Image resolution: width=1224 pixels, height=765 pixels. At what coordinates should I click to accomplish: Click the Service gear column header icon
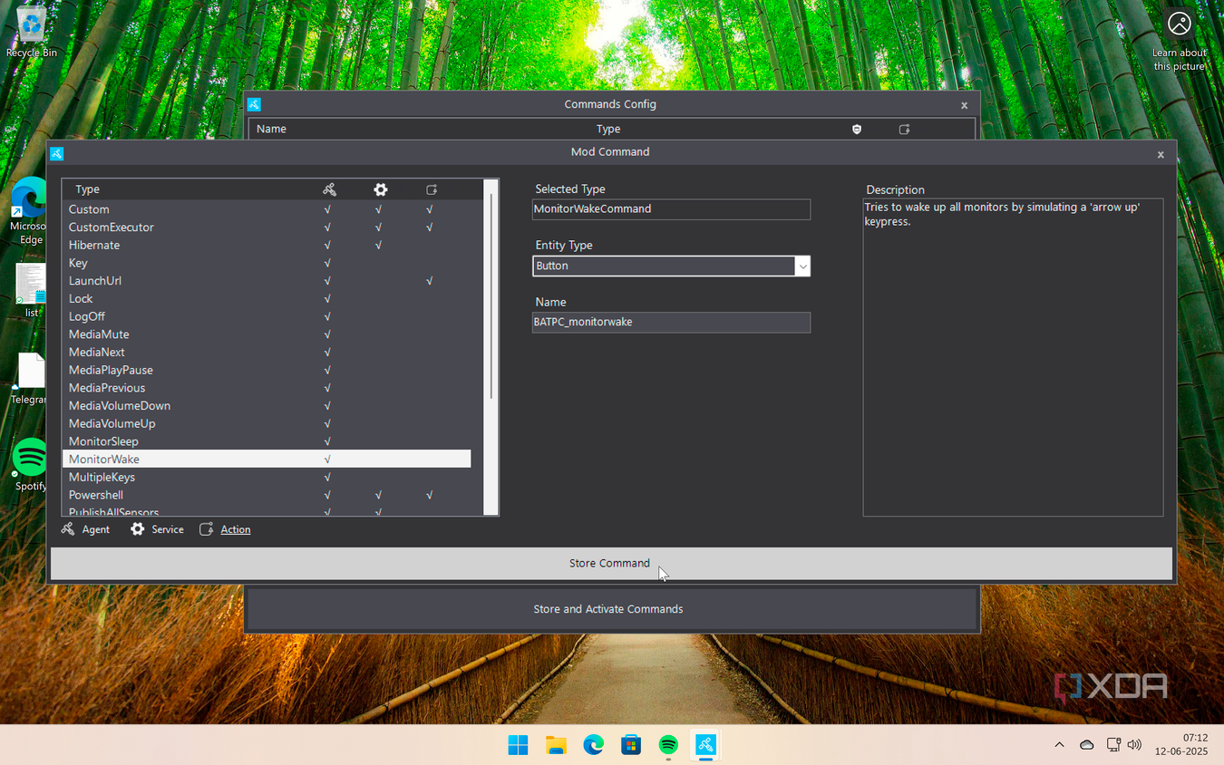(381, 189)
